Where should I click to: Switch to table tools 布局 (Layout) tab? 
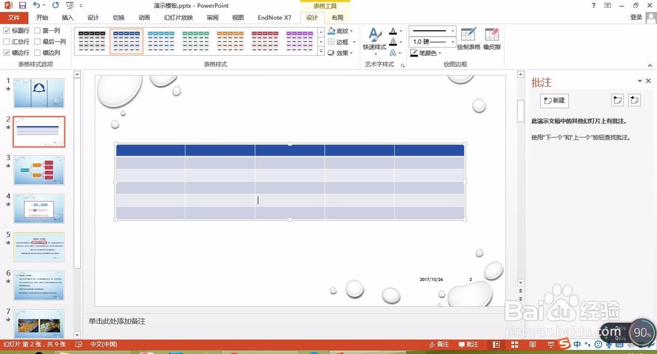pos(337,18)
